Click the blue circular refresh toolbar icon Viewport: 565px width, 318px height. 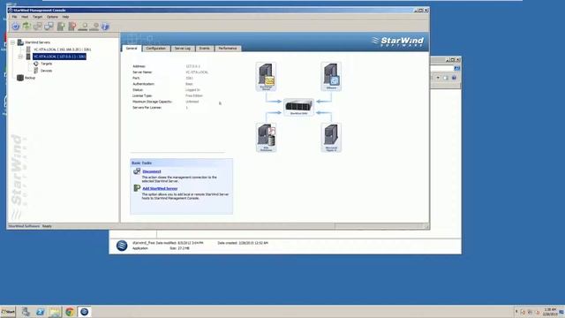tap(16, 26)
